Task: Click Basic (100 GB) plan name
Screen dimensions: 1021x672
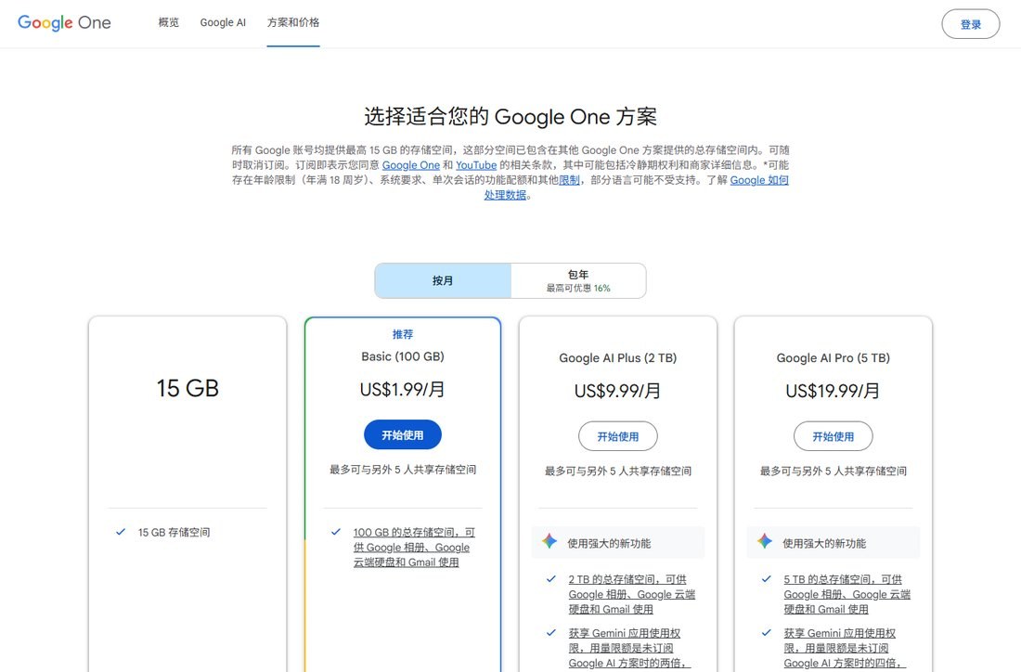Action: 403,356
